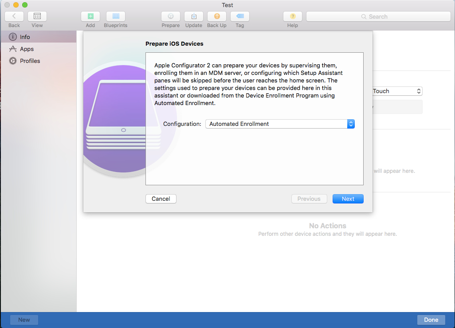Open the yellow Help icon
Image resolution: width=455 pixels, height=328 pixels.
tap(293, 16)
